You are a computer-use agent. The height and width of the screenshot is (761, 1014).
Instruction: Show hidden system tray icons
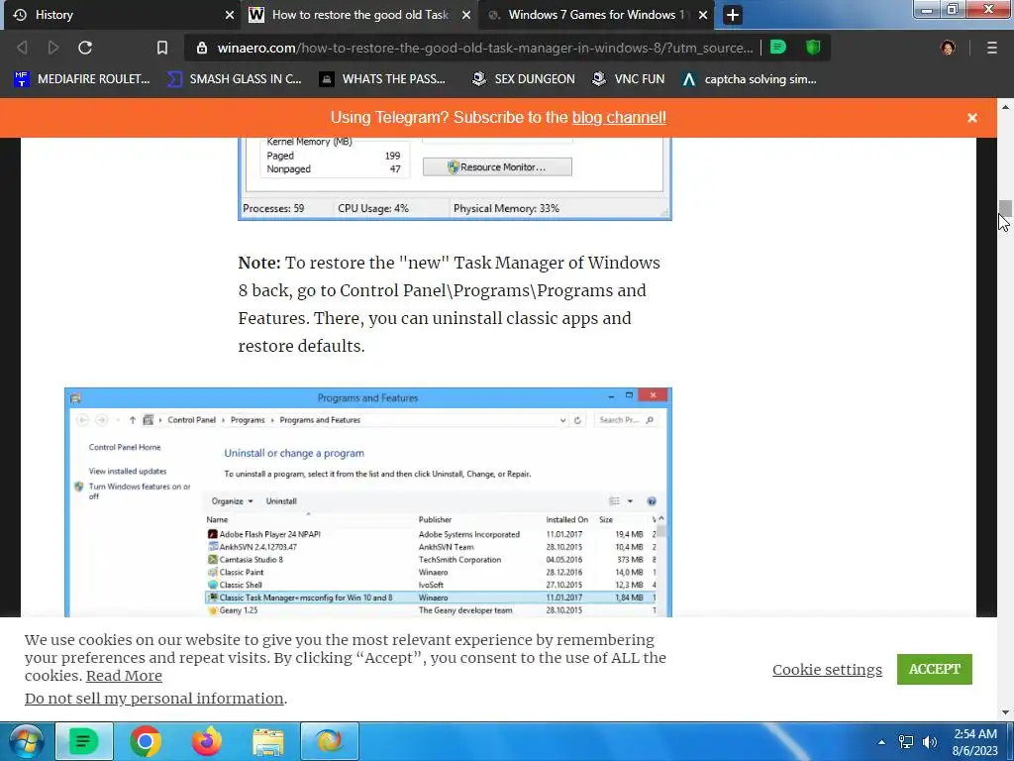(881, 742)
